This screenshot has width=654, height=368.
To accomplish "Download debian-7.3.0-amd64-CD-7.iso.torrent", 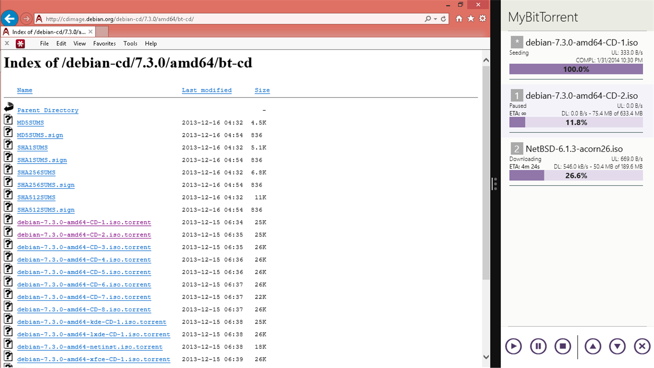I will (x=84, y=297).
